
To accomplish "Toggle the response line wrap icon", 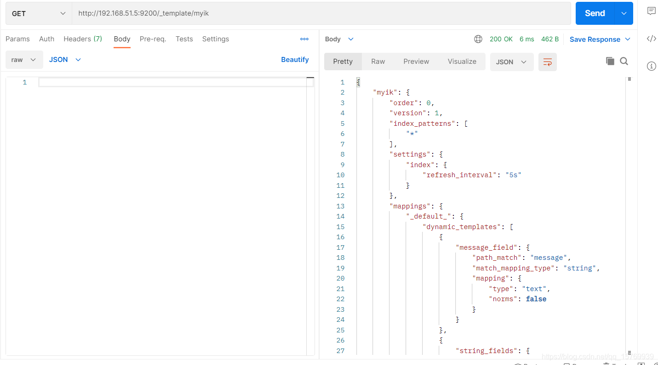I will pyautogui.click(x=548, y=62).
